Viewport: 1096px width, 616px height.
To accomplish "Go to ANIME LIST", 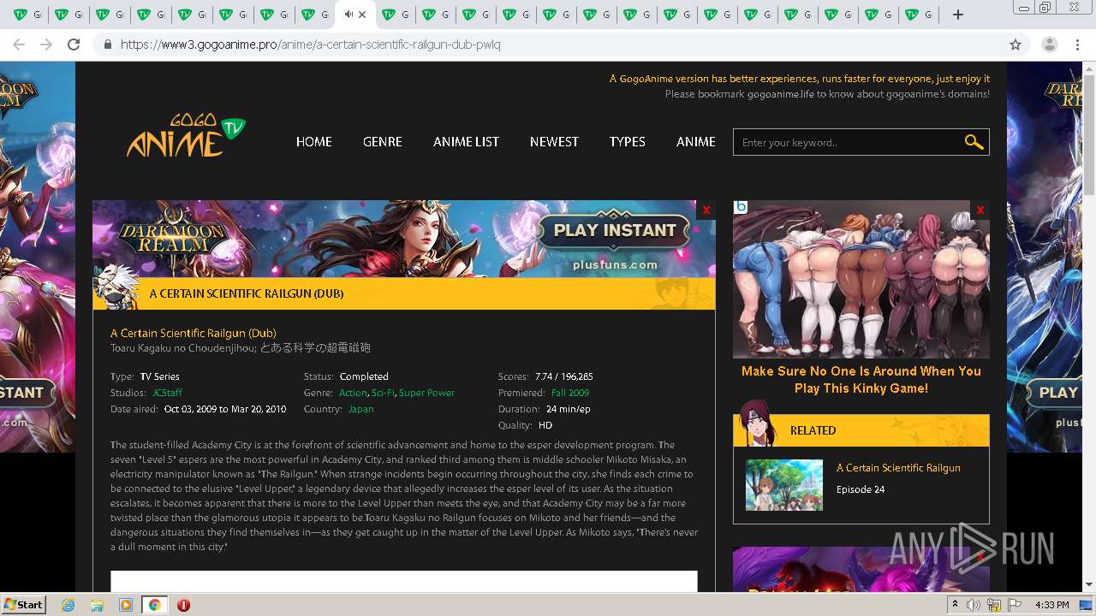I will 466,142.
